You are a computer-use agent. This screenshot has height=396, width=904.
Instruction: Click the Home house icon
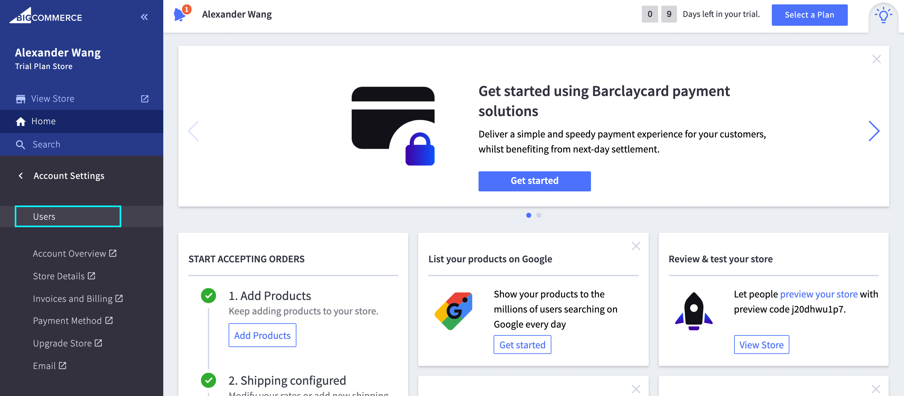click(21, 121)
